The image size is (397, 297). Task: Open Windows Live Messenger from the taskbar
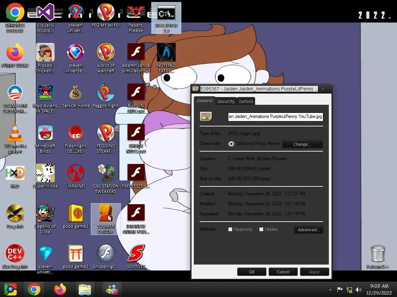click(x=112, y=289)
